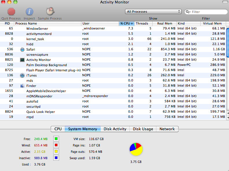Select the ntpd process row
Image resolution: width=229 pixels, height=171 pixels.
113,117
